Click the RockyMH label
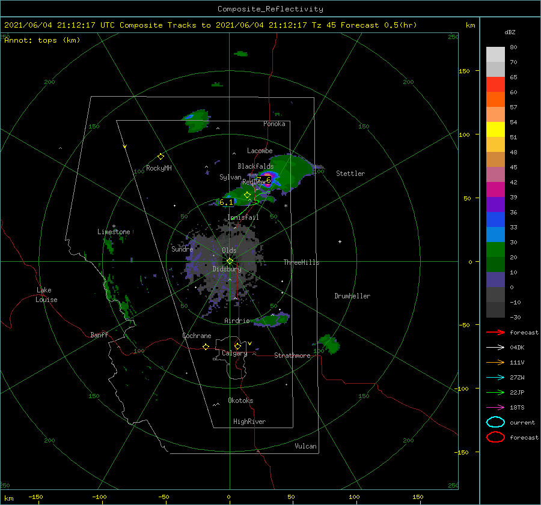The width and height of the screenshot is (541, 505). 159,168
